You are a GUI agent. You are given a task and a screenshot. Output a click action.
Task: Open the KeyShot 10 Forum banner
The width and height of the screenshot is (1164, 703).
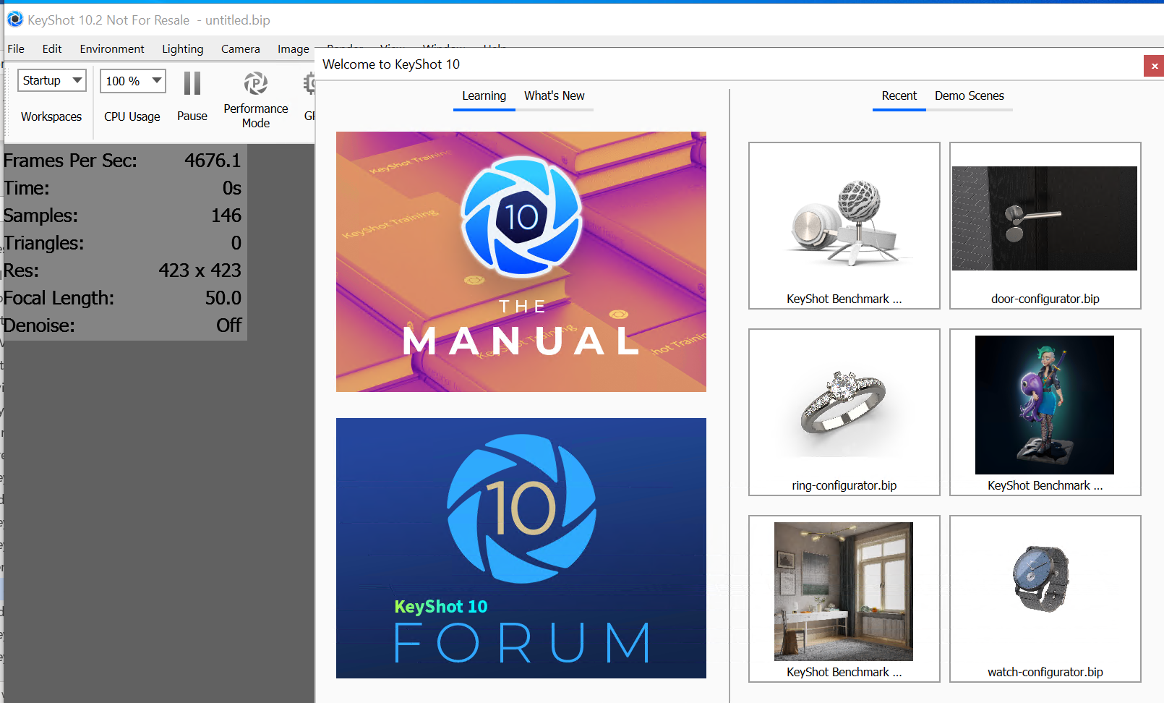(521, 548)
